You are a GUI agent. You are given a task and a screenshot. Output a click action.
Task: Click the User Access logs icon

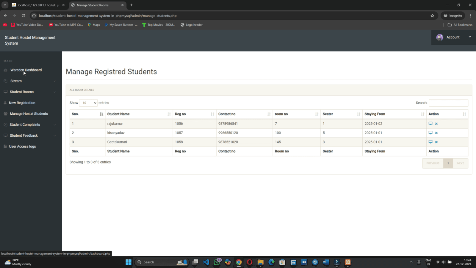(x=5, y=146)
